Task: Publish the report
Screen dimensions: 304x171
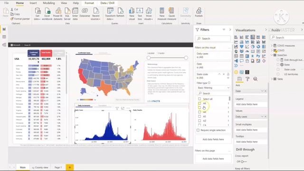Action: click(x=199, y=12)
